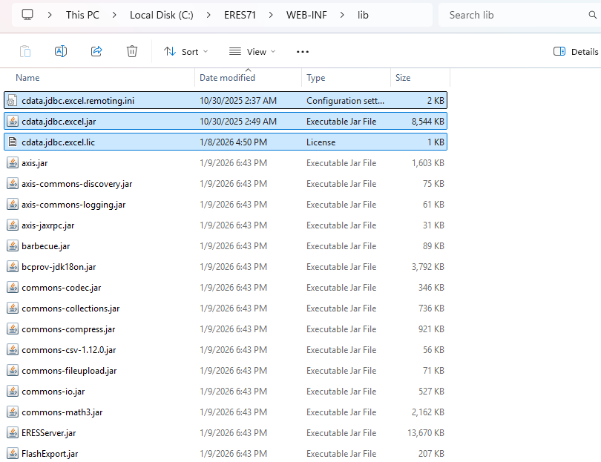Screen dimensions: 601x462
Task: Open the View dropdown menu
Action: point(252,51)
